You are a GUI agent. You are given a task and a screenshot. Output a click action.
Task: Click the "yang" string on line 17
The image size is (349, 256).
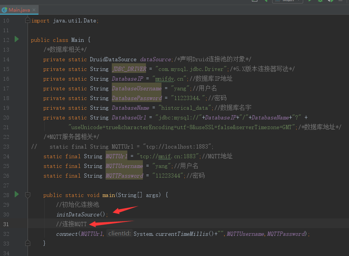pos(180,88)
